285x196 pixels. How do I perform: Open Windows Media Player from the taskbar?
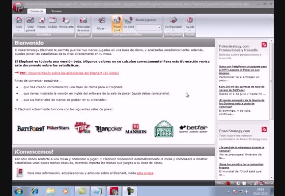tap(66, 191)
